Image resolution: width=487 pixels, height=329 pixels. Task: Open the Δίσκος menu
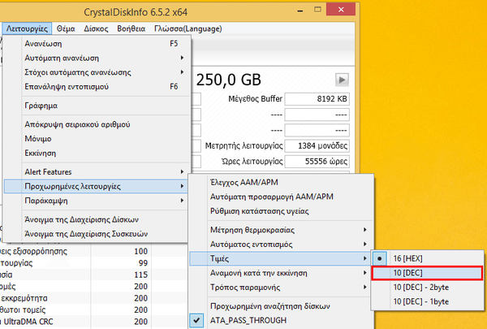point(96,28)
